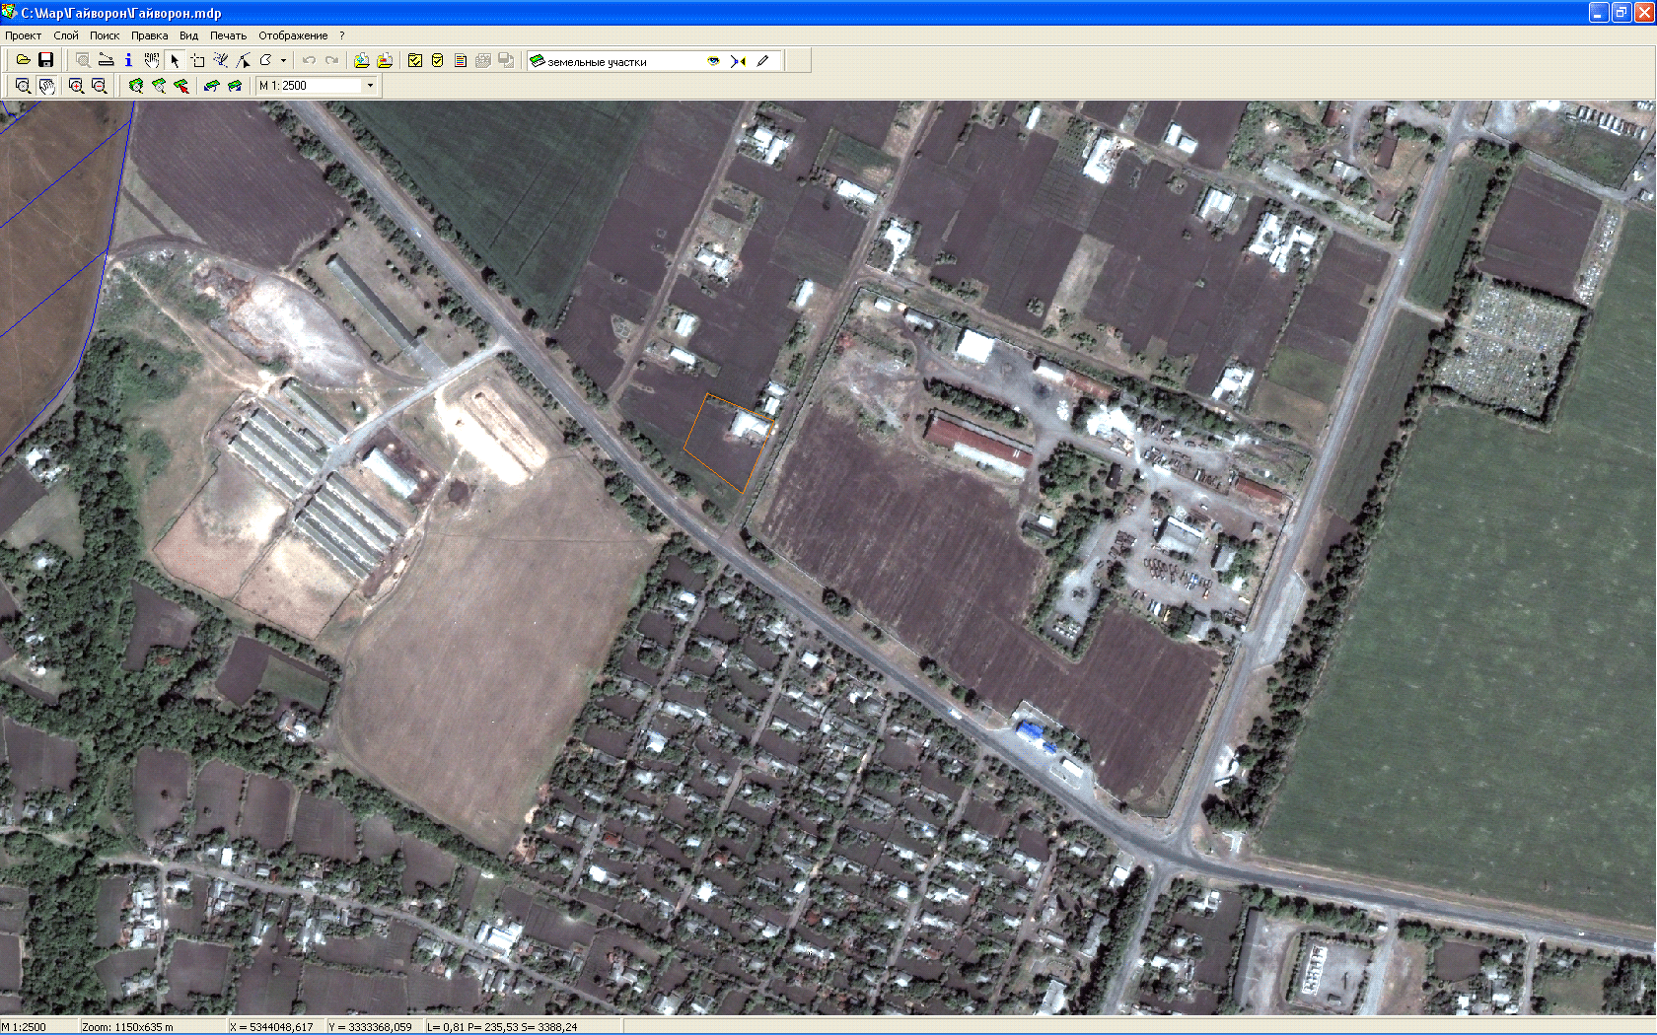1657x1035 pixels.
Task: Open the ? help menu
Action: coord(342,35)
